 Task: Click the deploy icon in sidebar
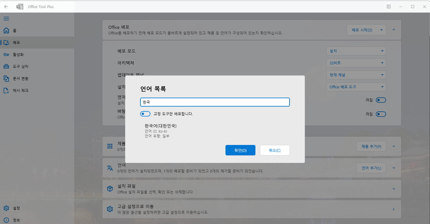tap(6, 43)
